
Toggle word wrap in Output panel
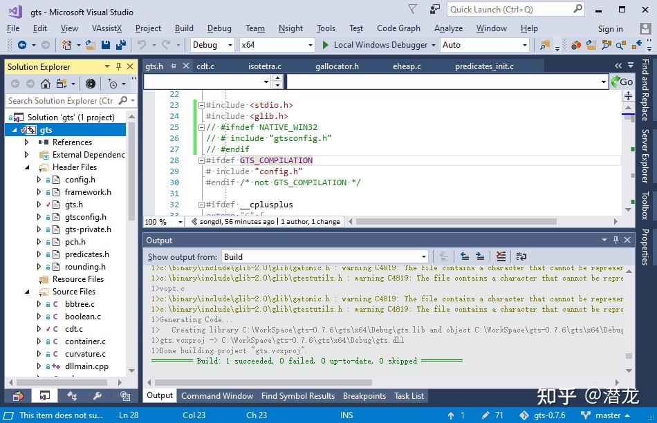[521, 256]
